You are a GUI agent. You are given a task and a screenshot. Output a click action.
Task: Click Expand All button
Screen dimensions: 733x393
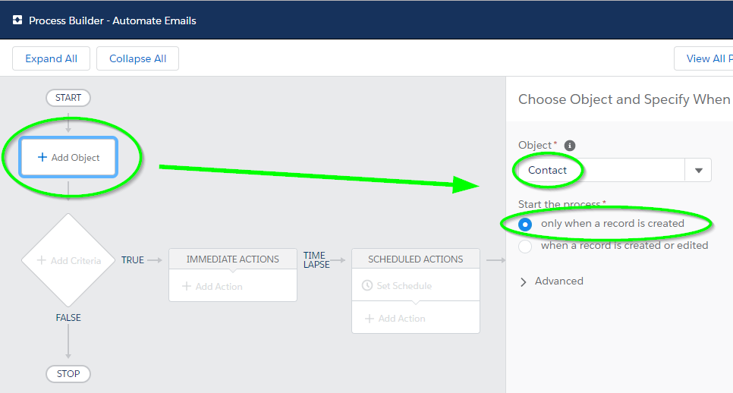pyautogui.click(x=51, y=58)
